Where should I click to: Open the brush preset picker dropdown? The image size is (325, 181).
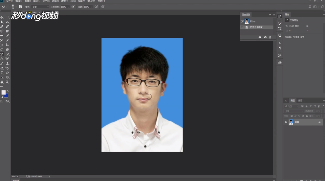16,7
